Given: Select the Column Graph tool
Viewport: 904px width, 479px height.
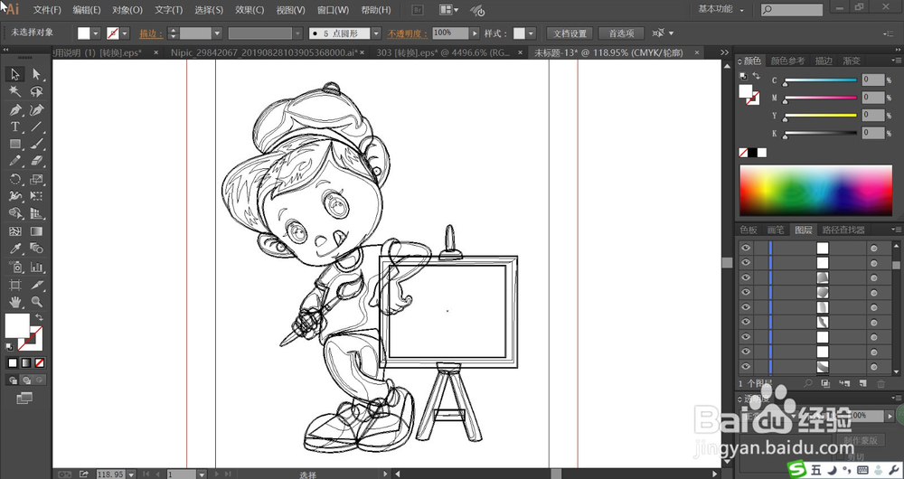Looking at the screenshot, I should pos(37,267).
